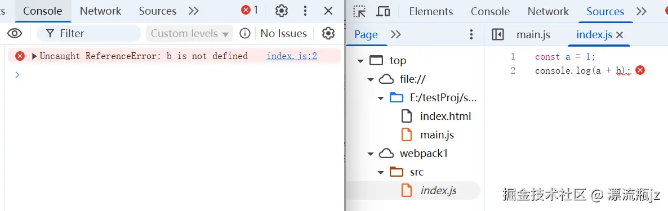Click the No Issues label
This screenshot has width=668, height=211.
point(284,33)
